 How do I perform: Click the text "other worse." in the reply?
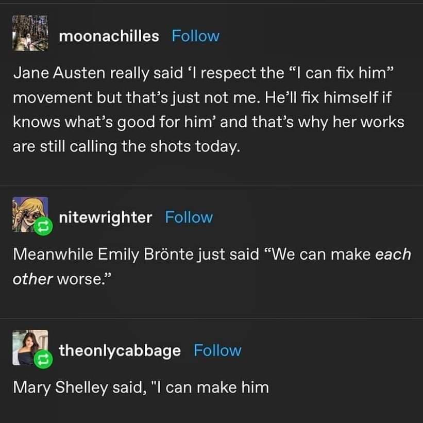62,279
